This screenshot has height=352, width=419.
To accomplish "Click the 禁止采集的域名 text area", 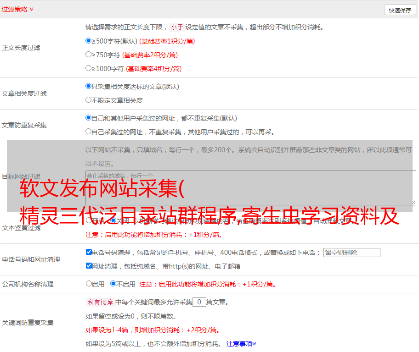I will pos(250,188).
